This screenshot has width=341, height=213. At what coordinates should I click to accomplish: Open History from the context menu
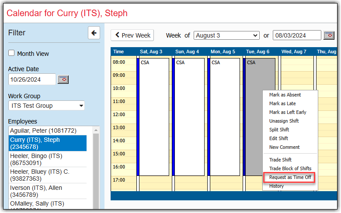(276, 186)
